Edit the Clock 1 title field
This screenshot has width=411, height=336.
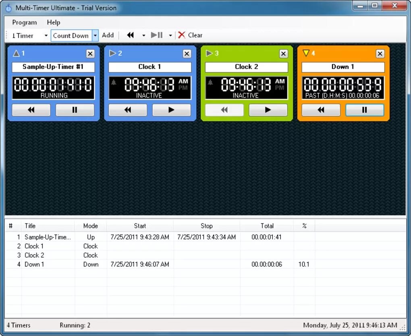point(149,67)
